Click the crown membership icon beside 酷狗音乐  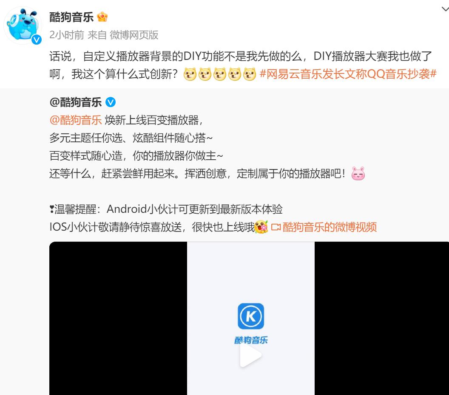pyautogui.click(x=102, y=17)
